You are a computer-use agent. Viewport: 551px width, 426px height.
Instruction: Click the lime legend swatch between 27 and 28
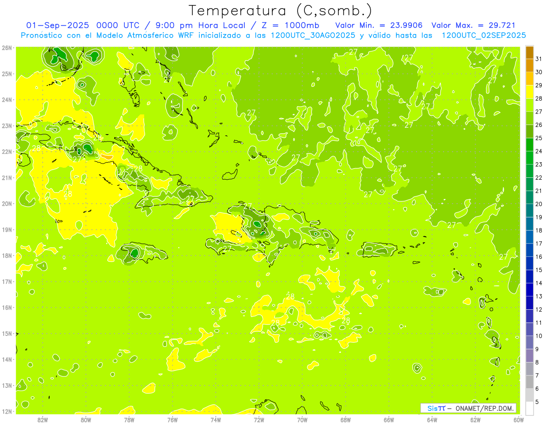tap(529, 105)
